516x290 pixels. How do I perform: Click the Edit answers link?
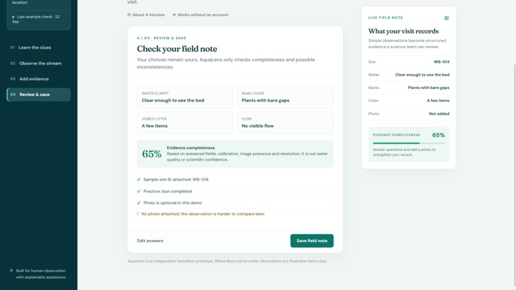click(150, 241)
